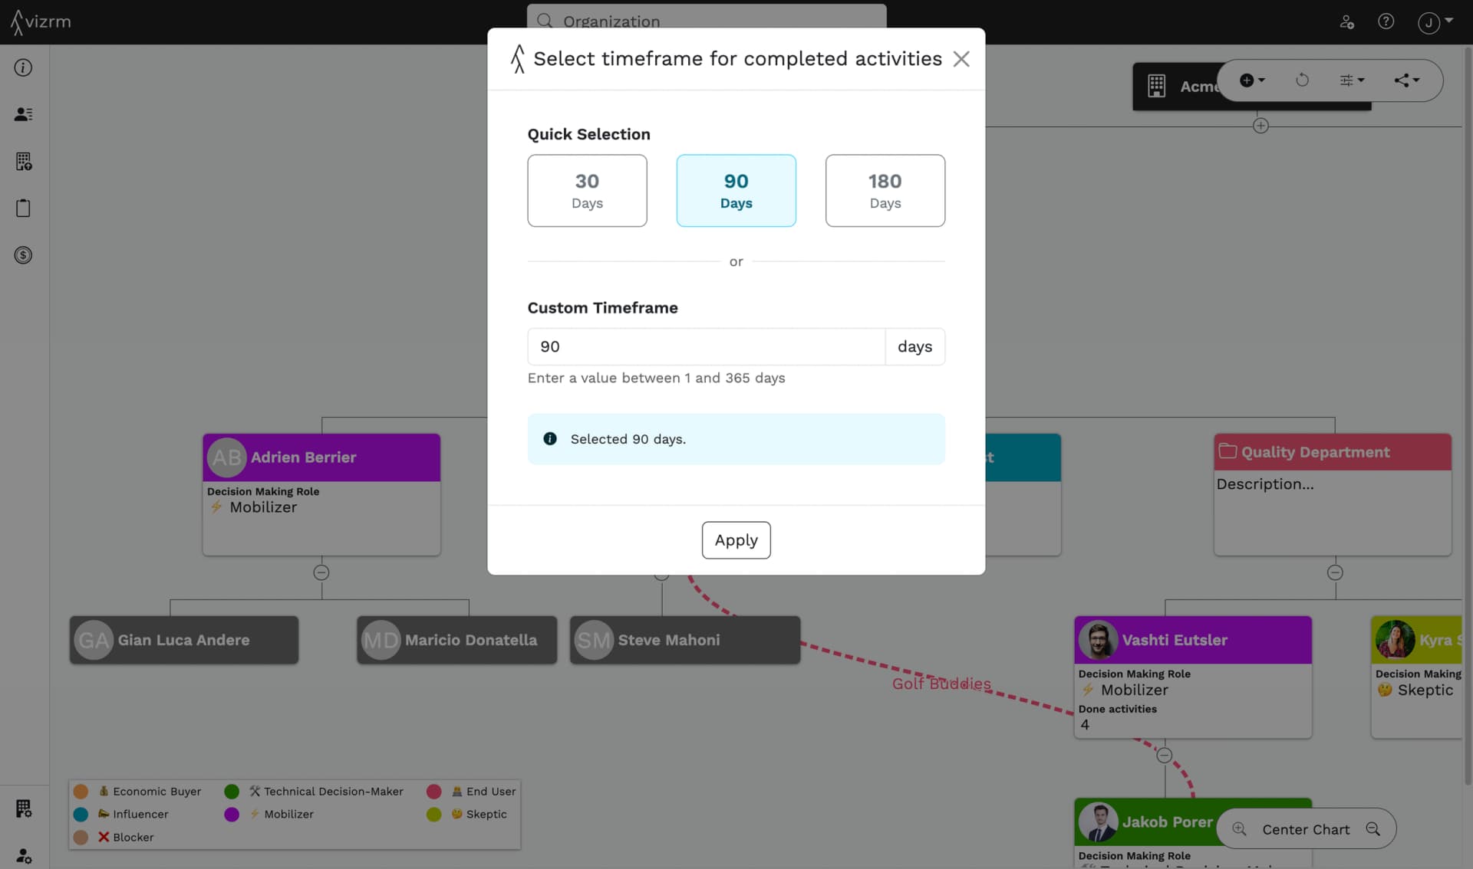Click Done activities count 4
Viewport: 1473px width, 869px height.
[x=1085, y=725]
